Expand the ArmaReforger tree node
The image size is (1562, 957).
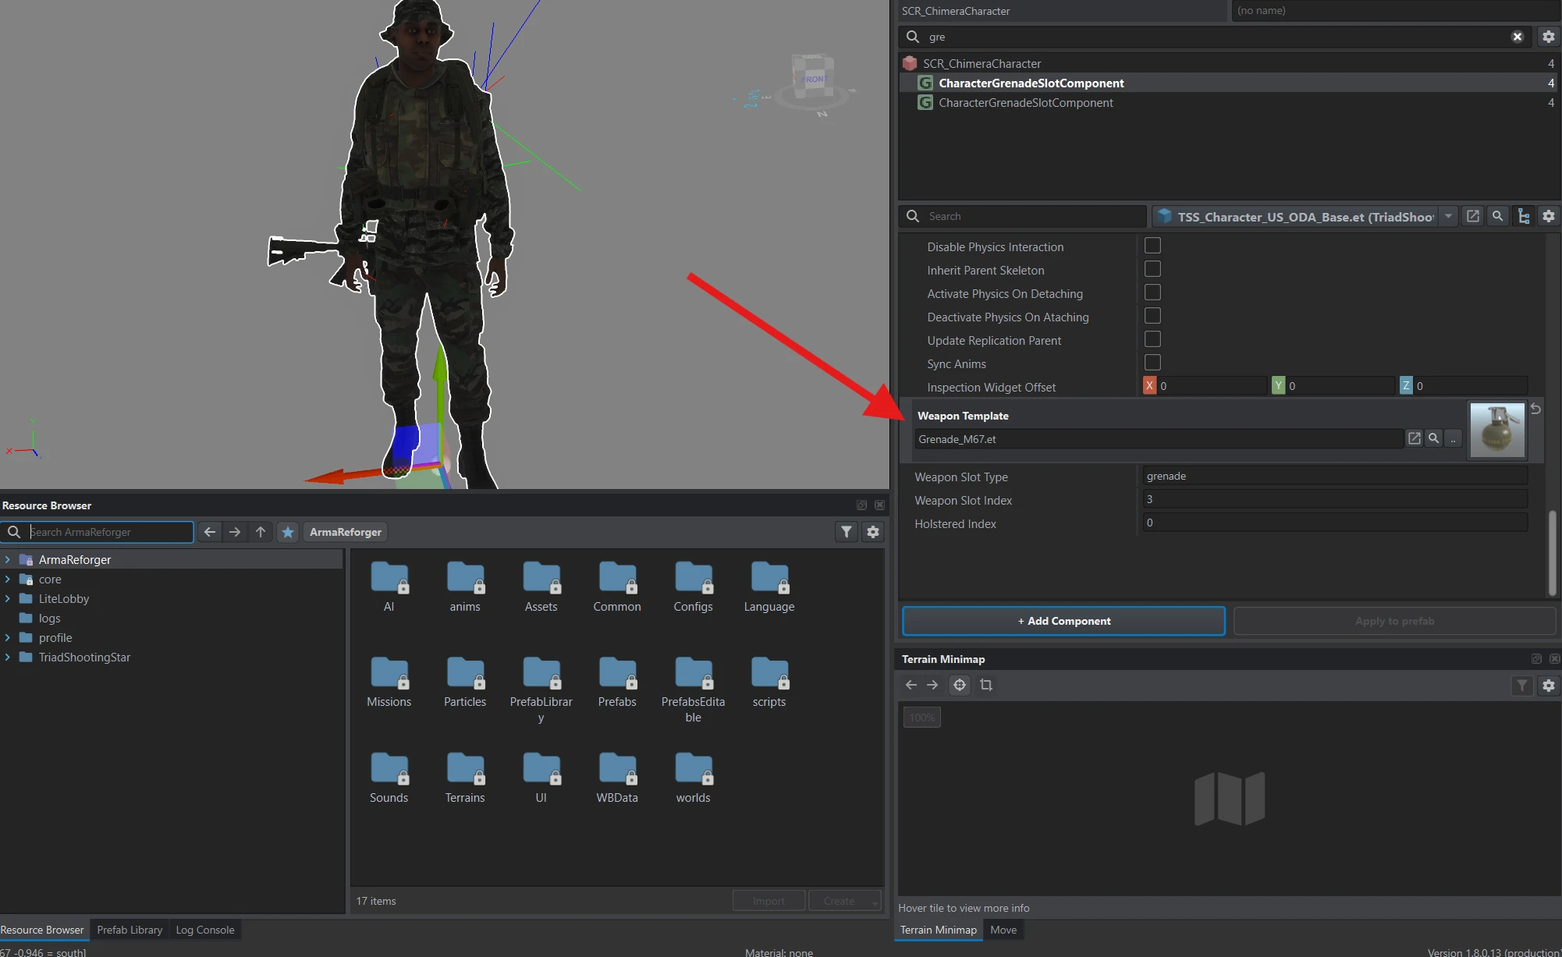tap(8, 559)
